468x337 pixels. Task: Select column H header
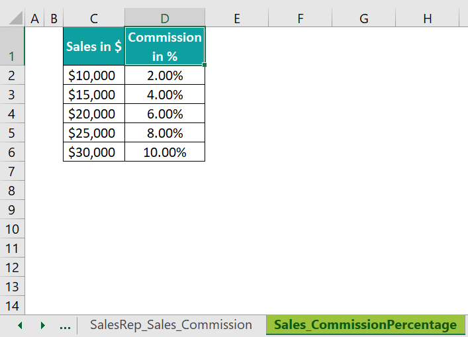pos(428,19)
